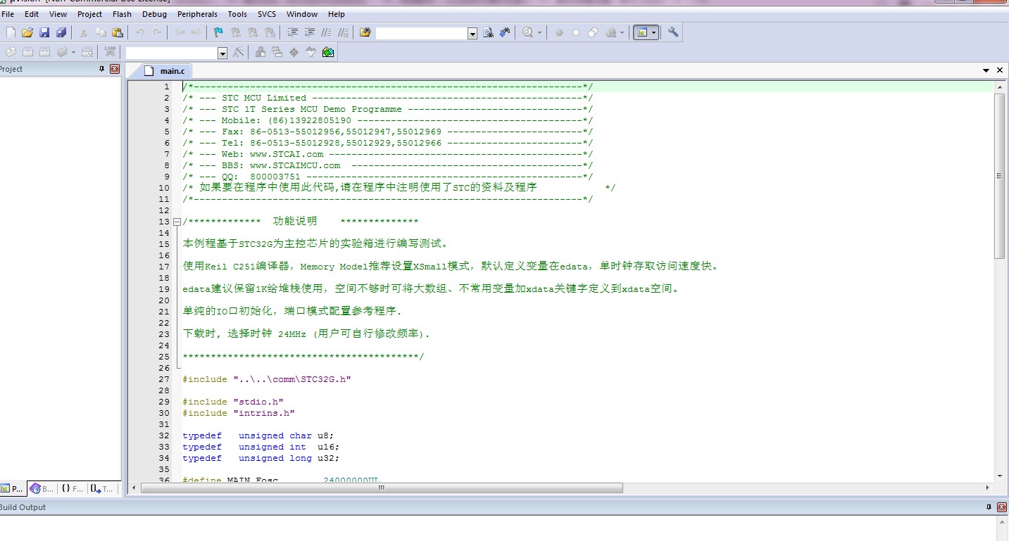Image resolution: width=1009 pixels, height=541 pixels.
Task: Open the Pack Installer icon
Action: [x=328, y=52]
